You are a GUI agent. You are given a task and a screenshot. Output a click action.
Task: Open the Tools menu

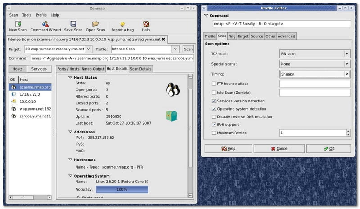point(27,15)
